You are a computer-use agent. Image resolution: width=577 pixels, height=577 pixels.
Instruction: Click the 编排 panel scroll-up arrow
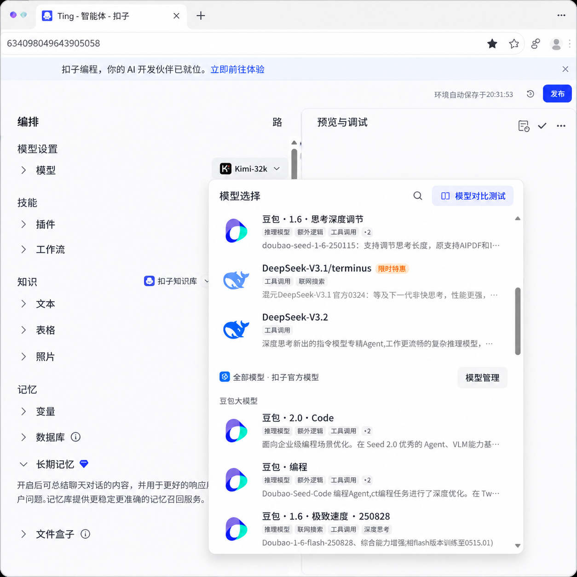294,143
